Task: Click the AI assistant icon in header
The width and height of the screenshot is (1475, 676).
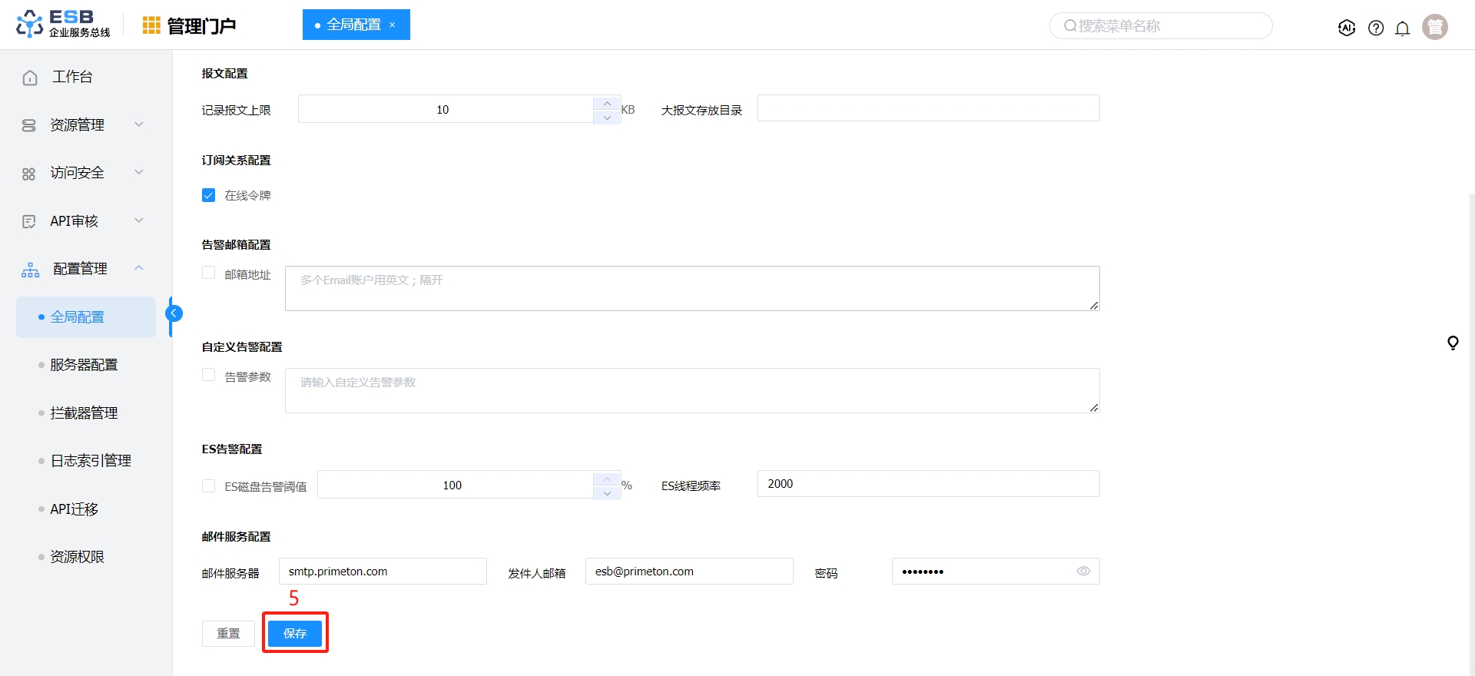Action: coord(1346,28)
